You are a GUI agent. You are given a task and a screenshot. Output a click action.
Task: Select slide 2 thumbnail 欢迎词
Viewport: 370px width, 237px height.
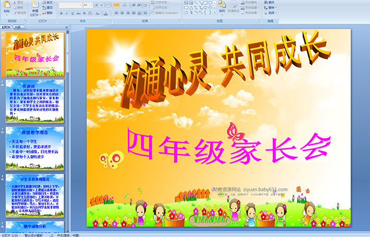[x=35, y=101]
